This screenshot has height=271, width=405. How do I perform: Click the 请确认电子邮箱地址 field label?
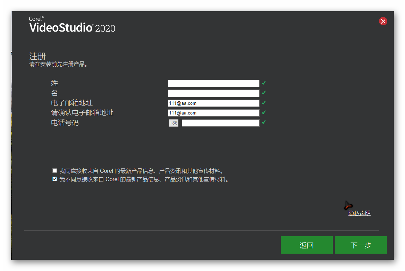coord(82,113)
